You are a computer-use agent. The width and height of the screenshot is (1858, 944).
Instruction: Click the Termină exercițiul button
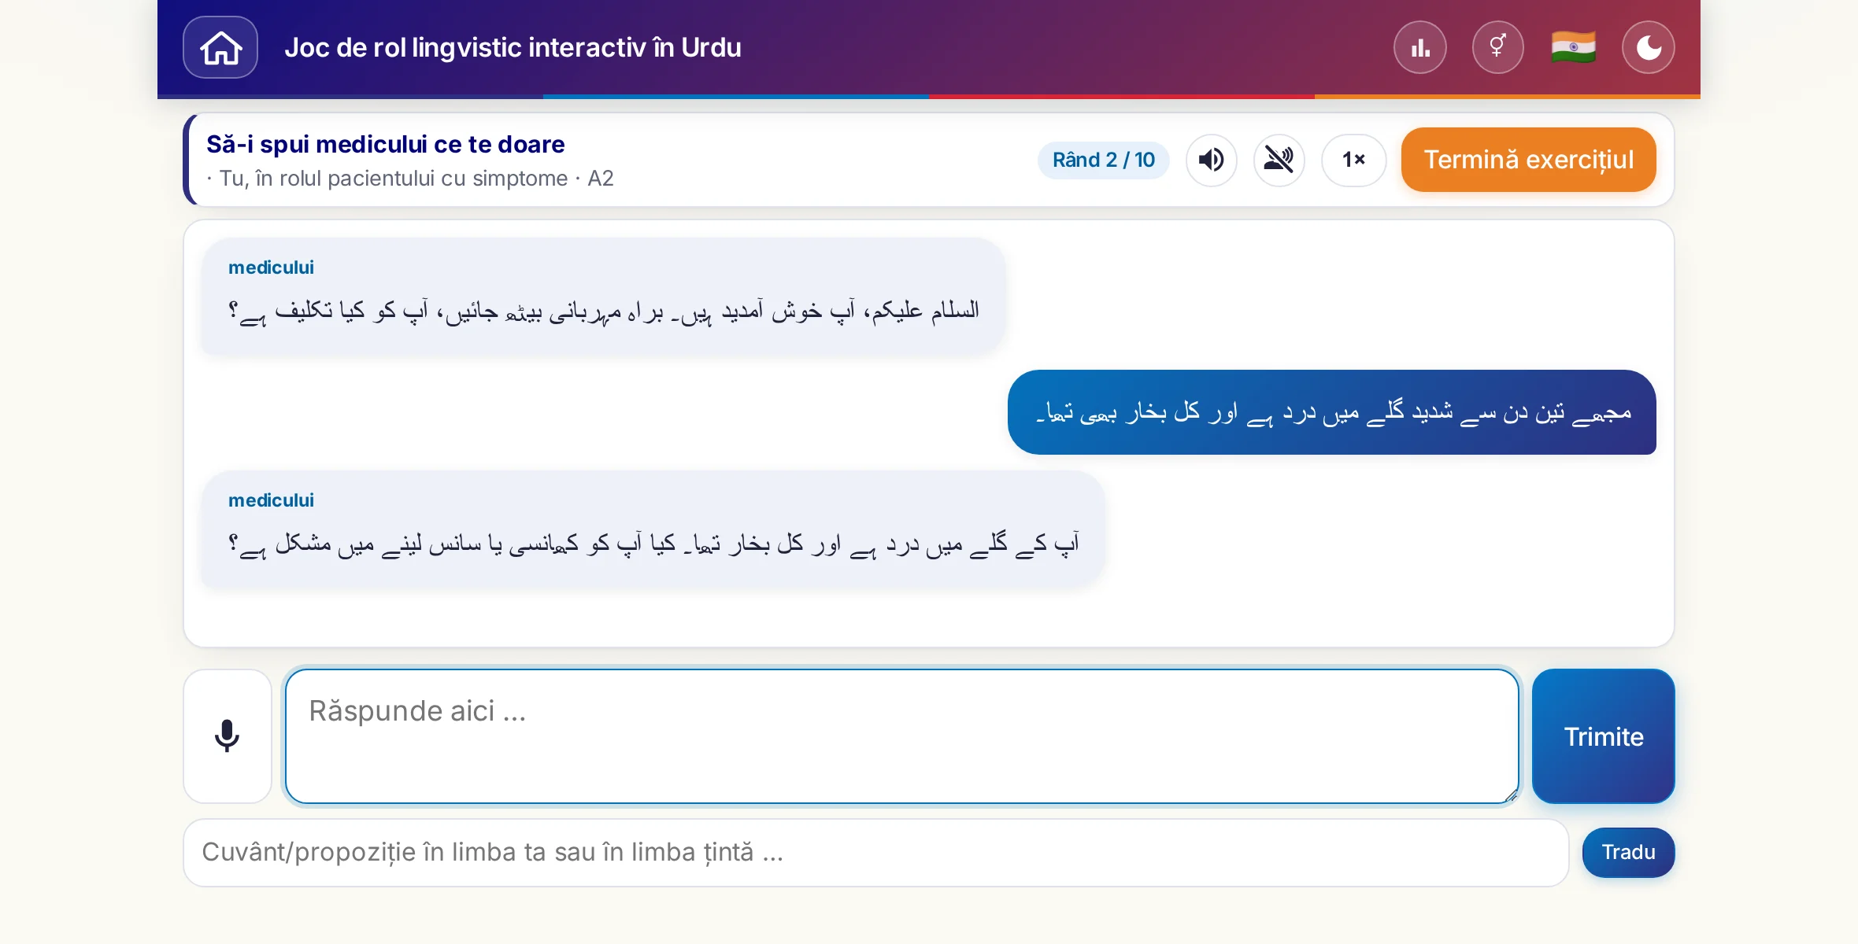[1529, 160]
